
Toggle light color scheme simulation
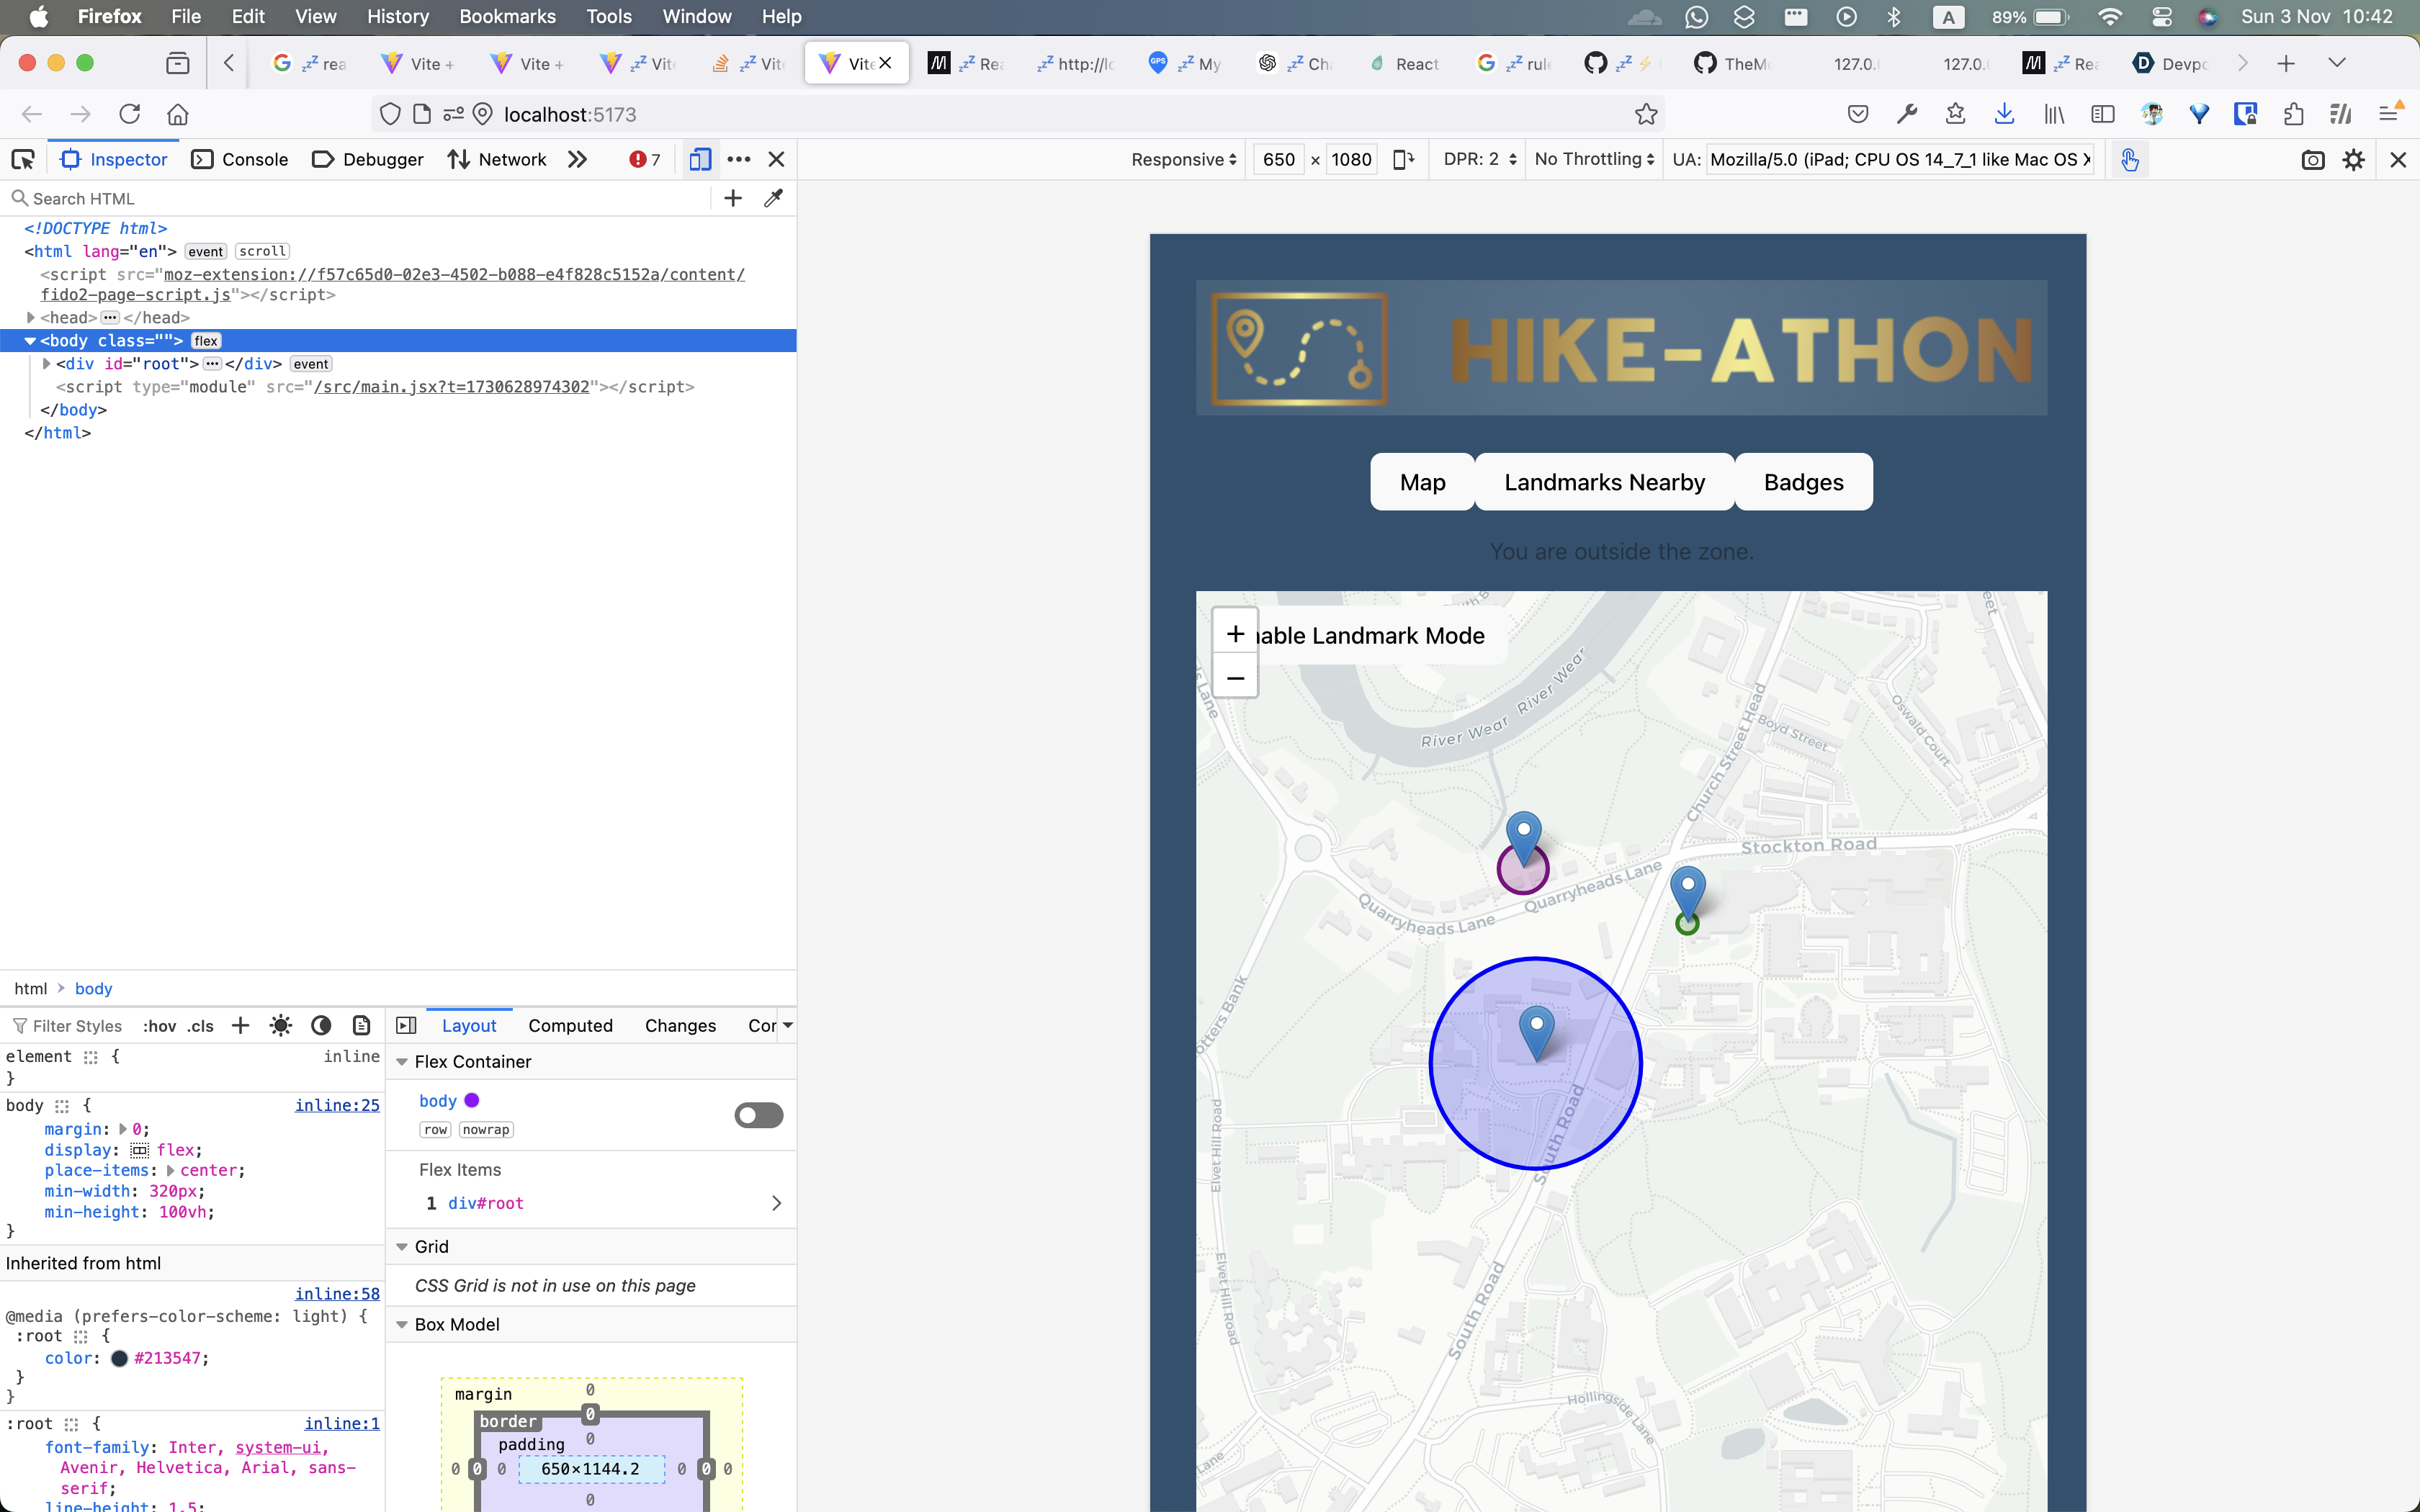click(281, 1025)
